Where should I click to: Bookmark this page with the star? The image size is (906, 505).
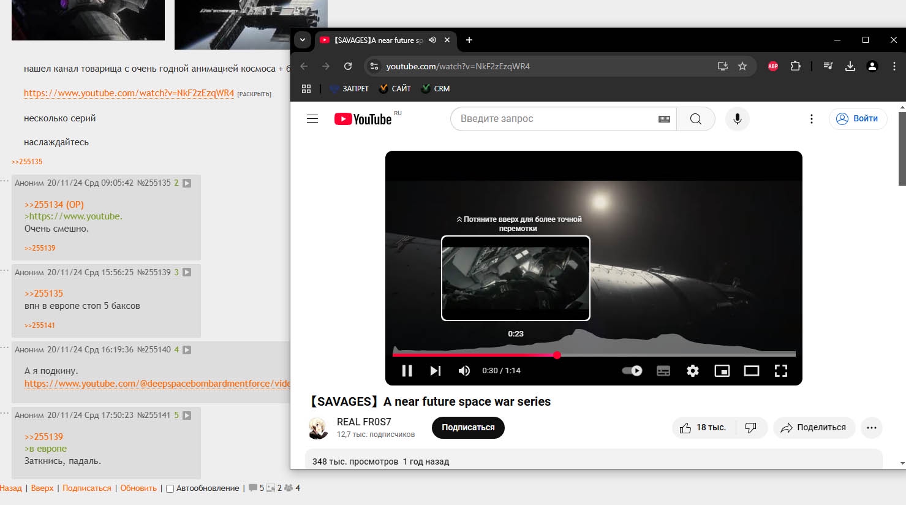[742, 66]
